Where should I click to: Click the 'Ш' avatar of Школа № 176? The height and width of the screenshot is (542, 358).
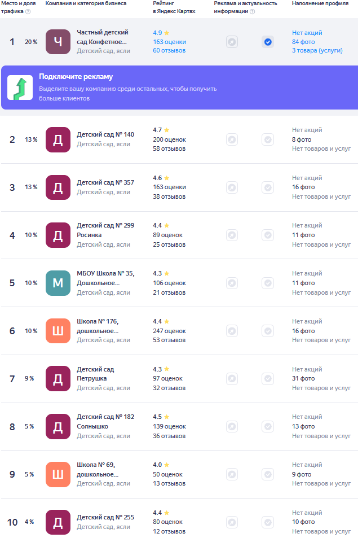58,331
